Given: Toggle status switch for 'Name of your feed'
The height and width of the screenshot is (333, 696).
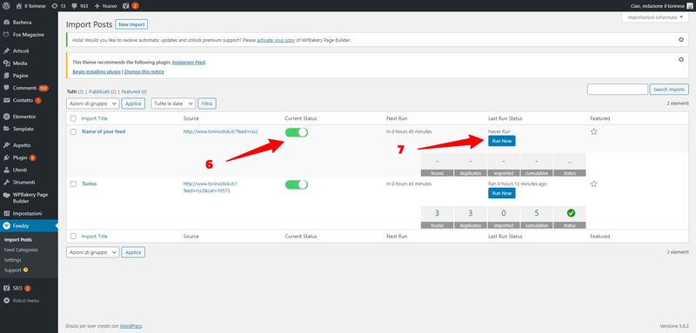Looking at the screenshot, I should (x=296, y=132).
